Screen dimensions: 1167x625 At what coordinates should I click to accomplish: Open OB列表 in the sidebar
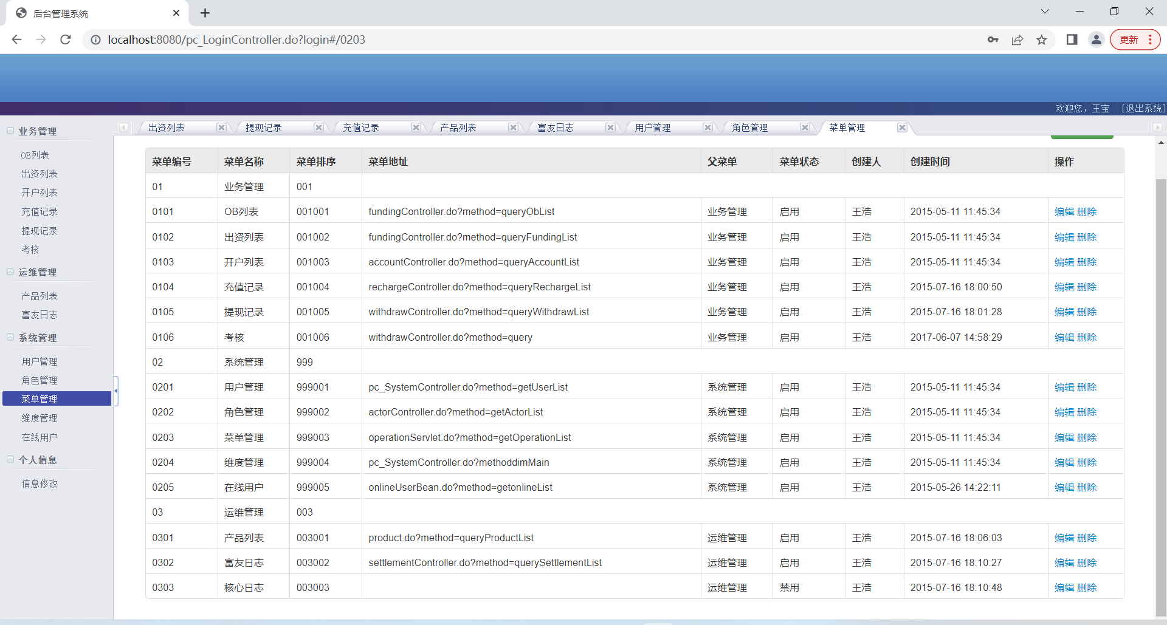click(x=35, y=155)
